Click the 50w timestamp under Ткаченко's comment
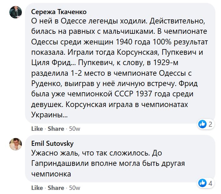Viewport: 221px width, 194px height. coord(74,129)
